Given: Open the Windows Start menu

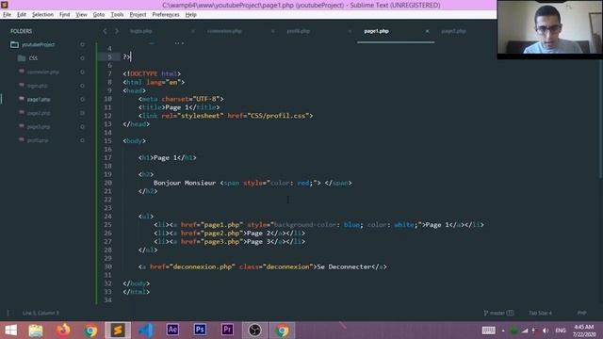Looking at the screenshot, I should point(10,331).
